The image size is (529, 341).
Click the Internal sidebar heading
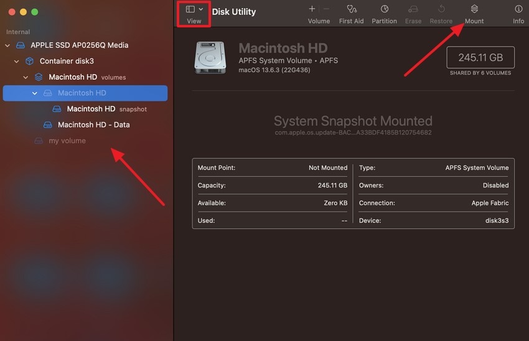click(x=18, y=32)
